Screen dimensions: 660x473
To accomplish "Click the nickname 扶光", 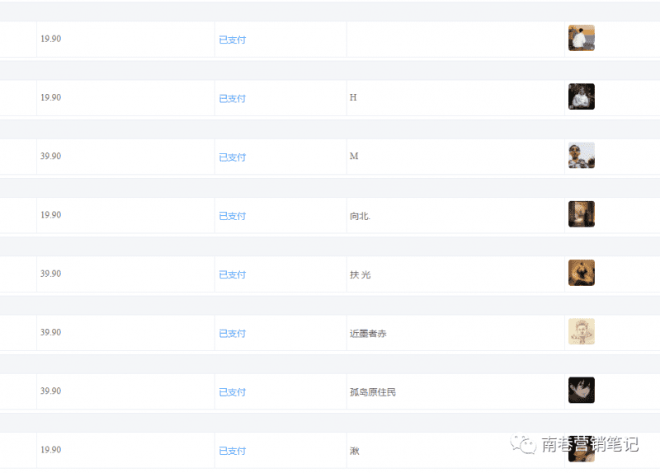I will click(360, 274).
